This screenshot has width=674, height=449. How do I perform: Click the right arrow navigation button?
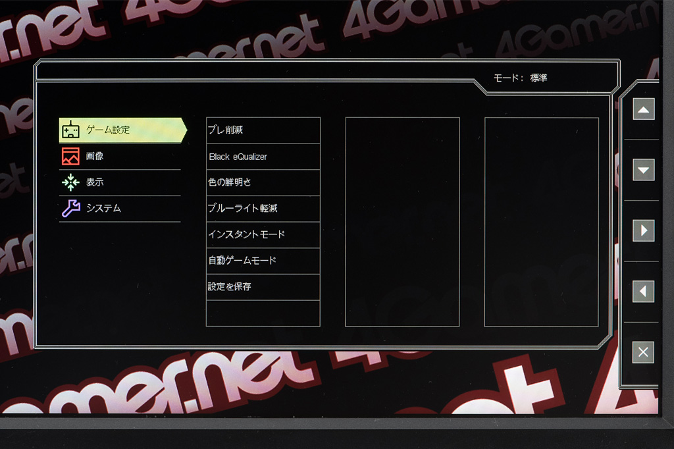pos(644,230)
